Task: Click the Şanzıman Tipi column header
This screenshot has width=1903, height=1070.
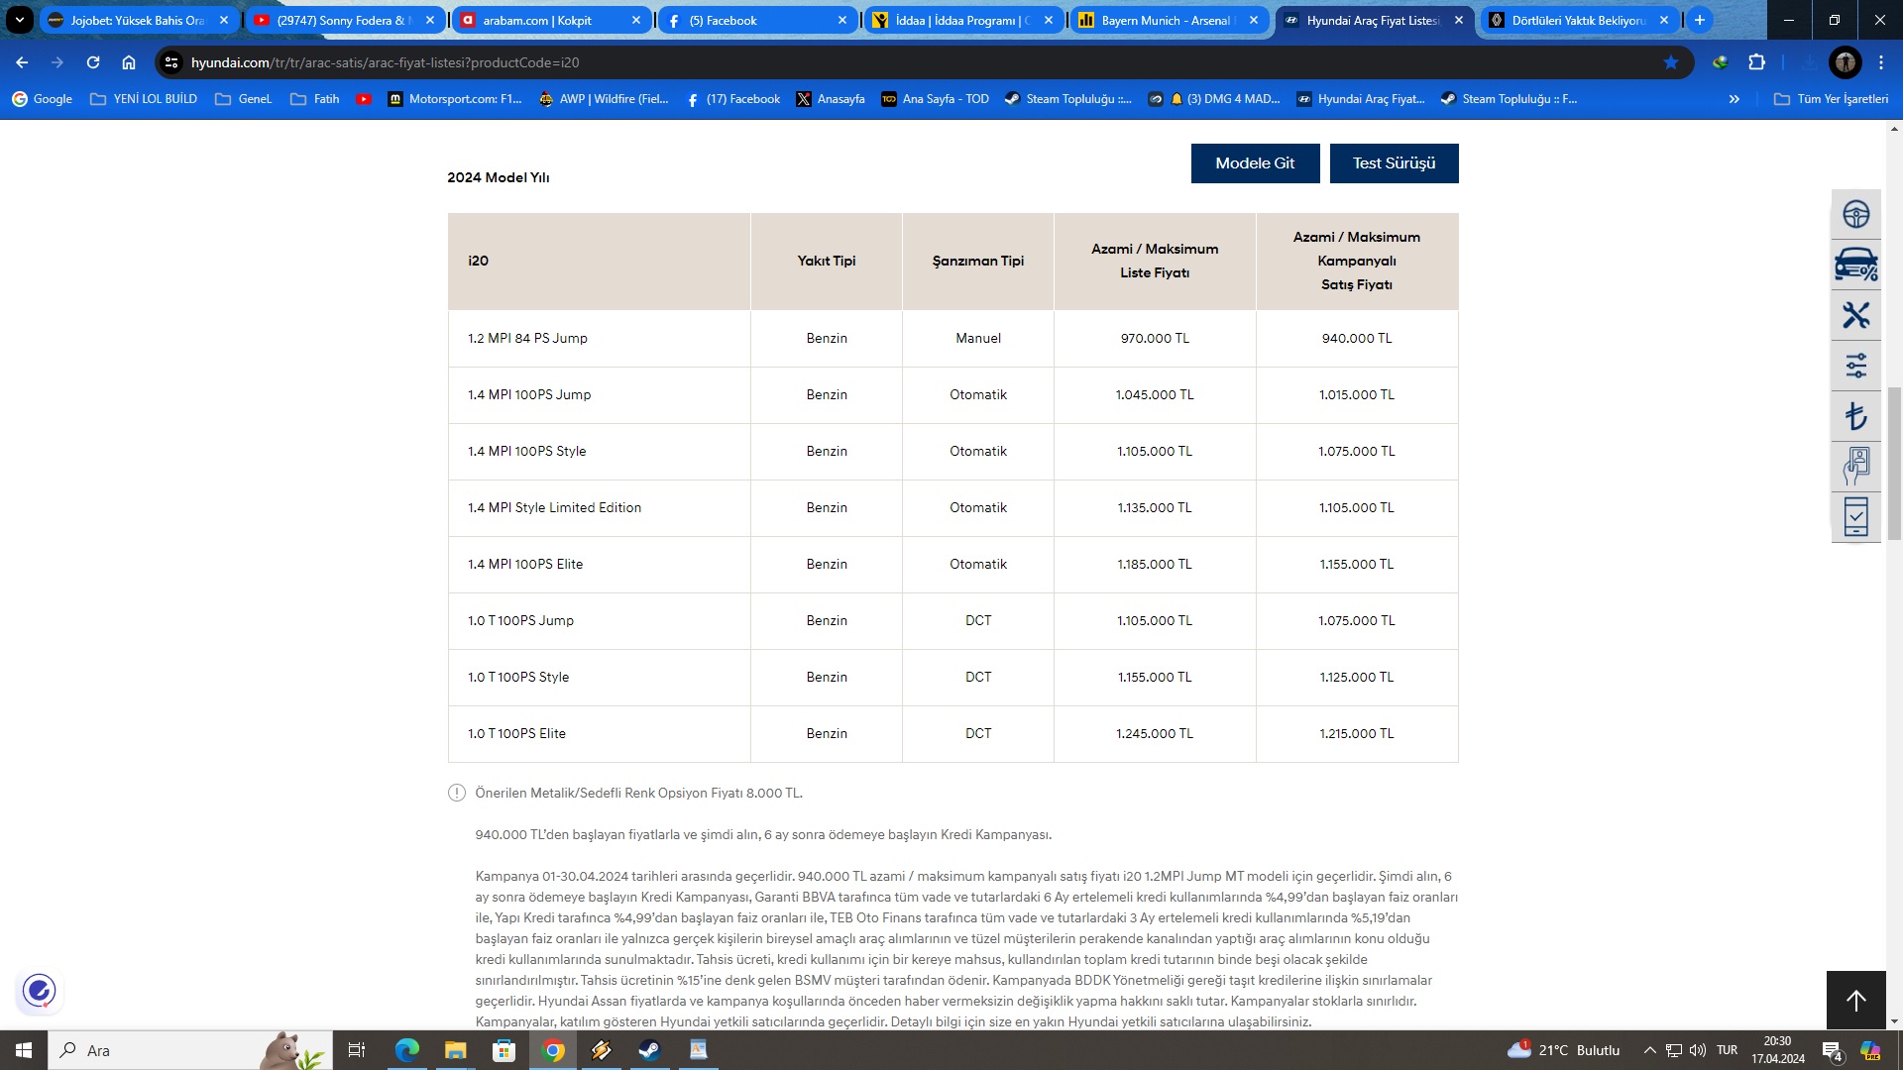Action: pos(977,262)
